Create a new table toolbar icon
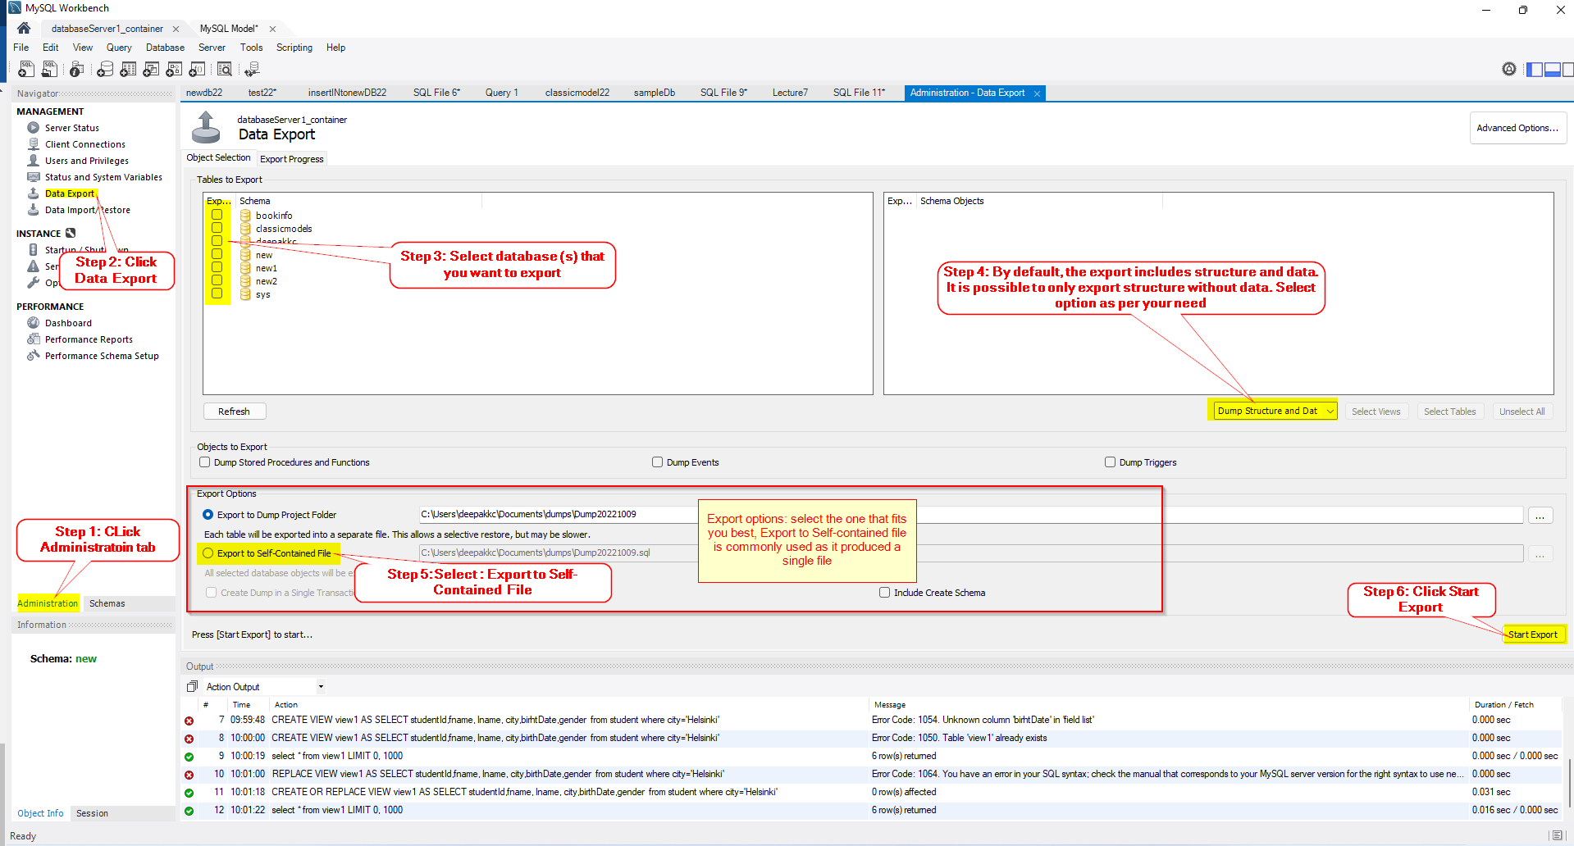 pos(128,70)
